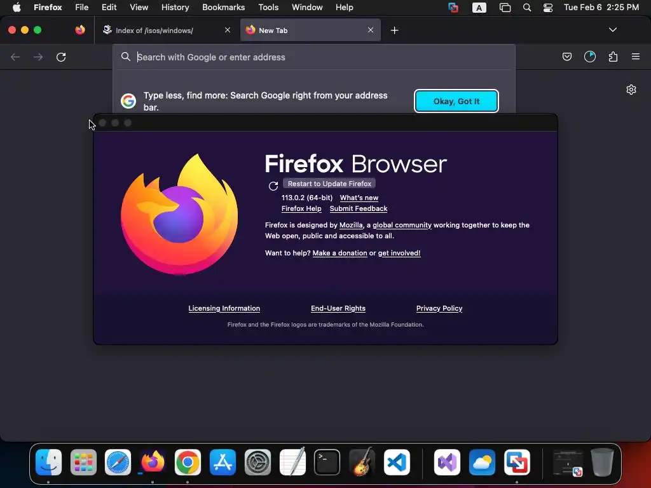Image resolution: width=651 pixels, height=488 pixels.
Task: Launch Google Chrome from the Dock
Action: pyautogui.click(x=188, y=463)
